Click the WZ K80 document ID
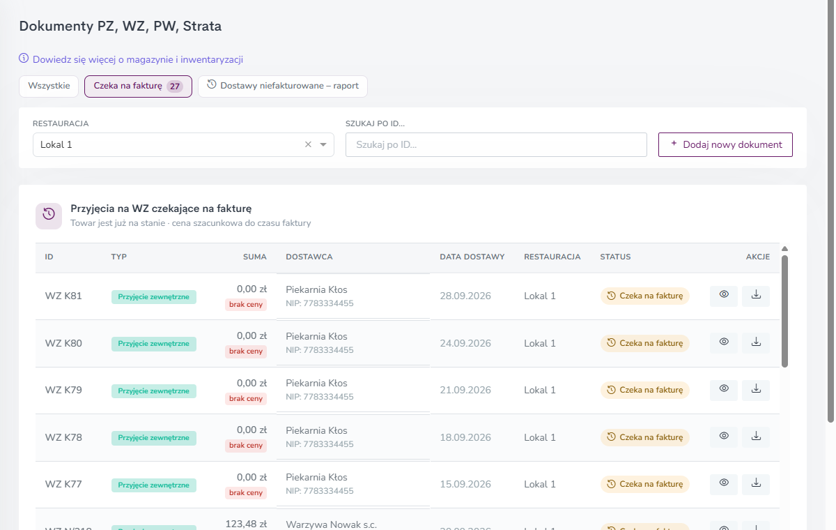The image size is (836, 530). 63,343
